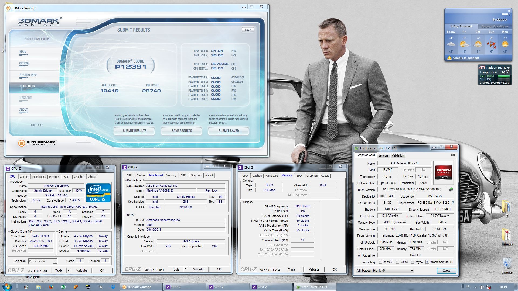
Task: Click the Intel Core i5 logo in CPU-Z
Action: [x=98, y=193]
